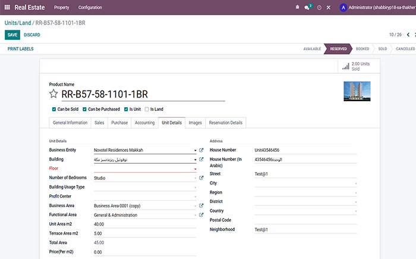Click Real Estate app title
This screenshot has height=259, width=416.
(30, 8)
